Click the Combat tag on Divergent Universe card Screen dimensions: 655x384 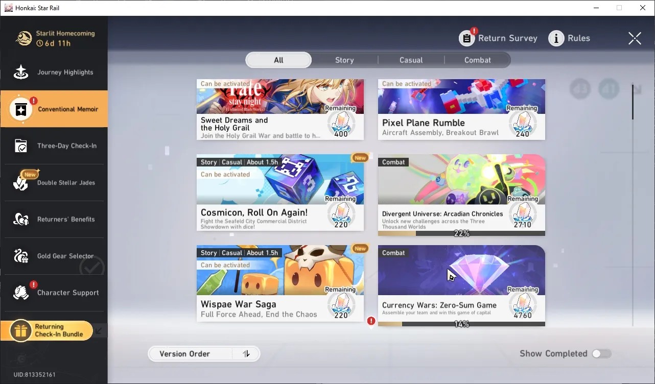393,162
